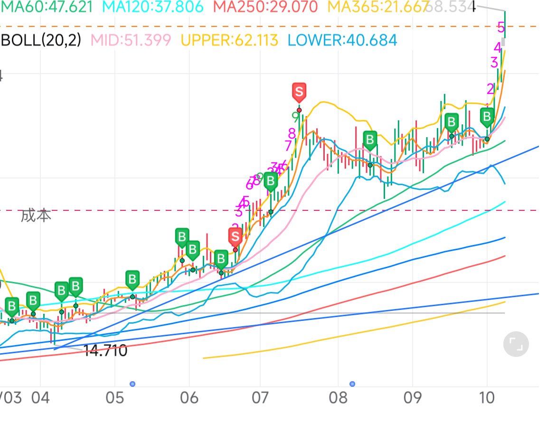This screenshot has height=422, width=556.
Task: Click the 08 month axis label
Action: 338,398
